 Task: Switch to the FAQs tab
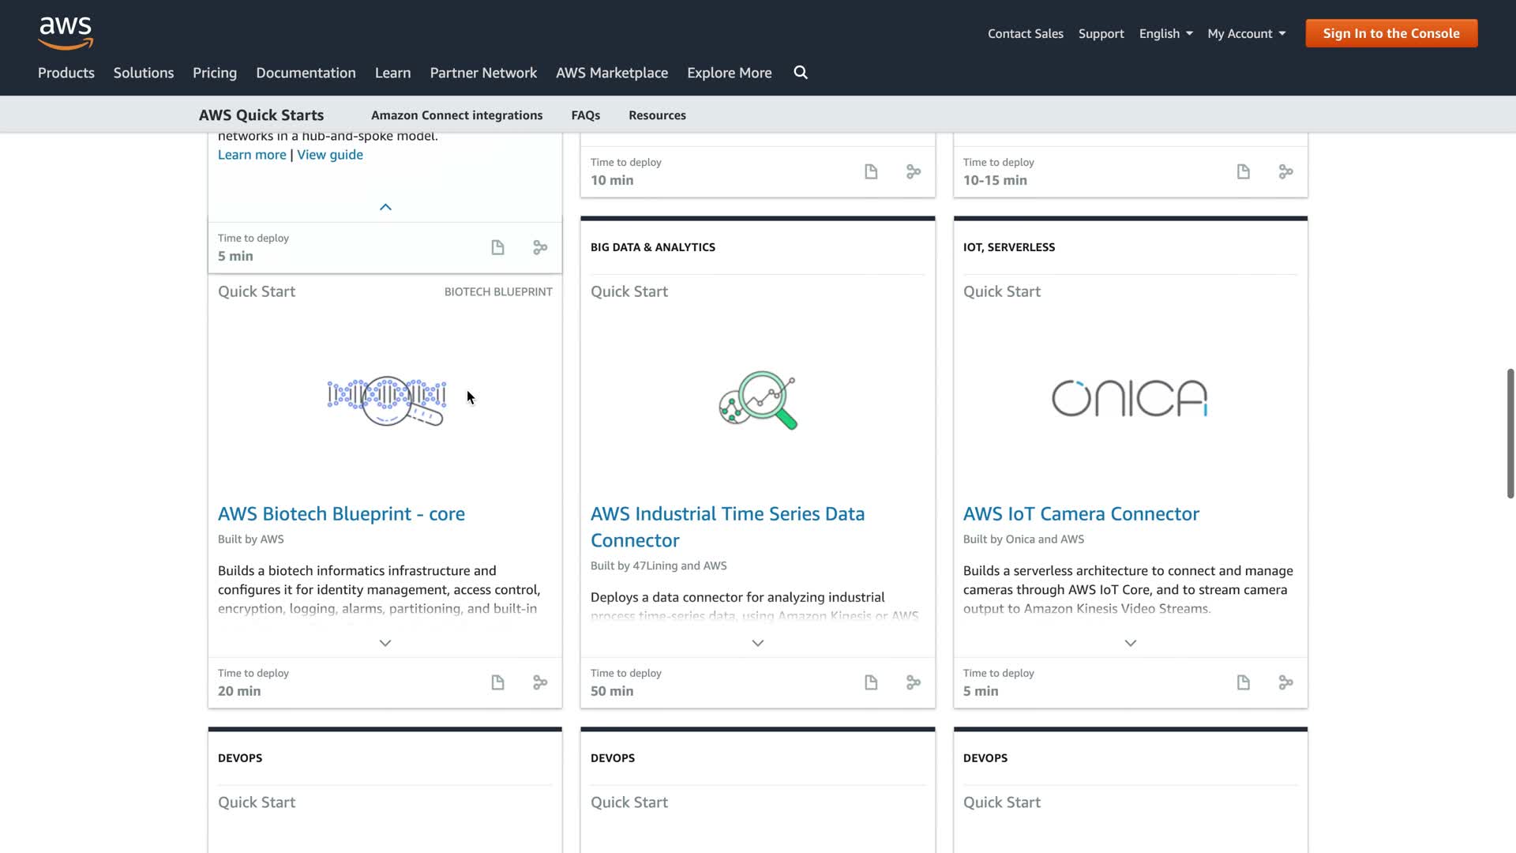586,115
